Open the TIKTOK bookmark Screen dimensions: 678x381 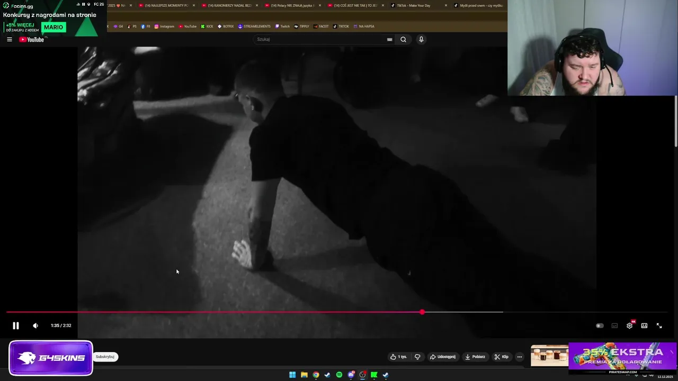(x=341, y=26)
